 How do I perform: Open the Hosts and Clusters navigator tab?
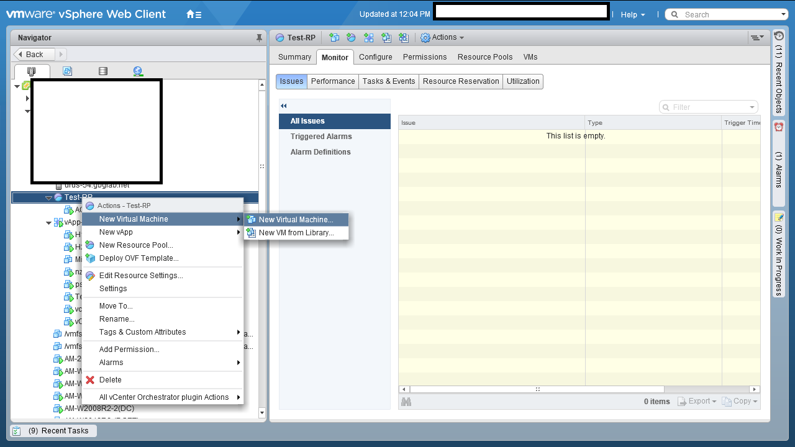pyautogui.click(x=32, y=71)
